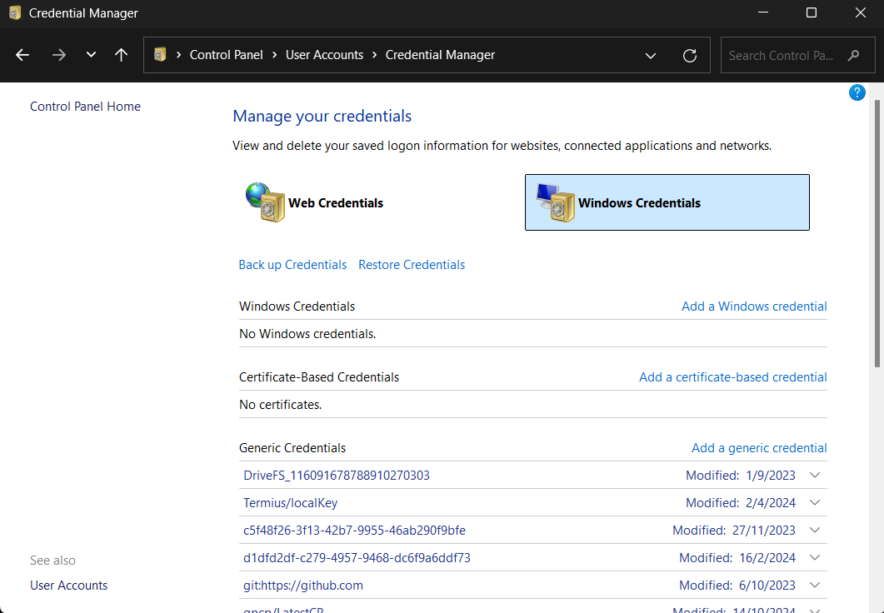Open address bar history dropdown

651,55
